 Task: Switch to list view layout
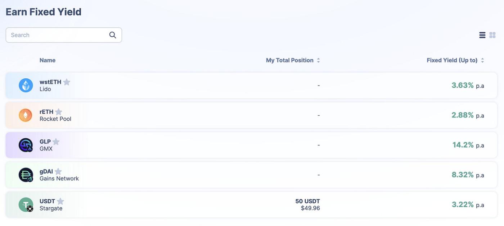tap(482, 35)
